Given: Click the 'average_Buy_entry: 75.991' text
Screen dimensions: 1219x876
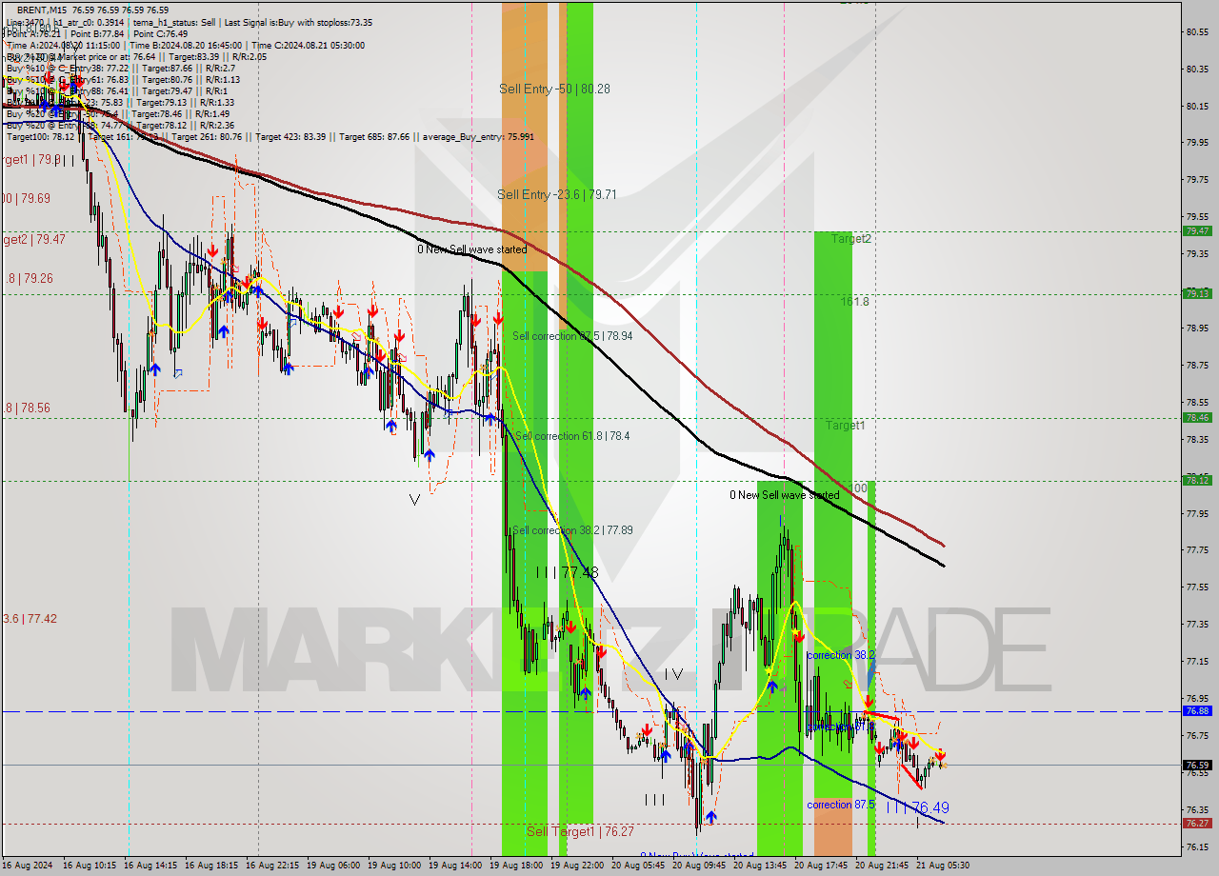Looking at the screenshot, I should [x=478, y=136].
